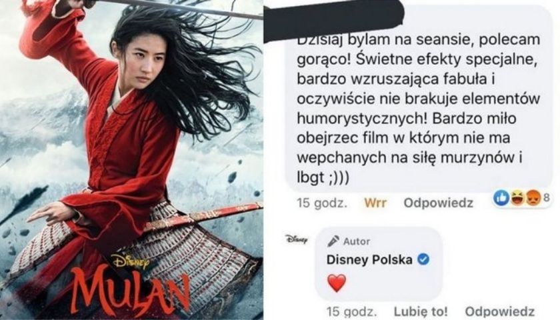This screenshot has width=560, height=320.
Task: Click the blue verified badge by Disney Polska
Action: pos(423,259)
